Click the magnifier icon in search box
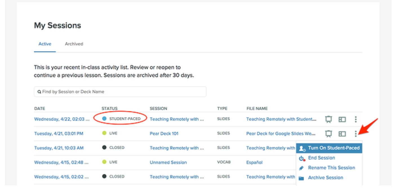The height and width of the screenshot is (195, 395). (x=39, y=92)
